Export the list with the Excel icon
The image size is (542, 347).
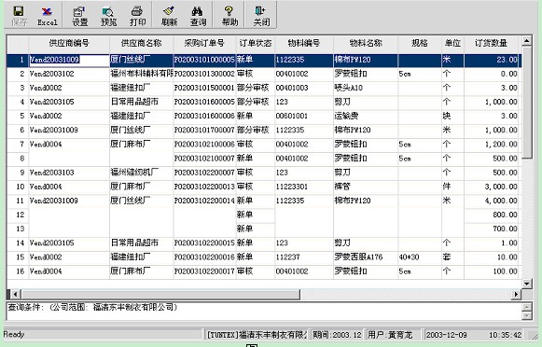47,16
